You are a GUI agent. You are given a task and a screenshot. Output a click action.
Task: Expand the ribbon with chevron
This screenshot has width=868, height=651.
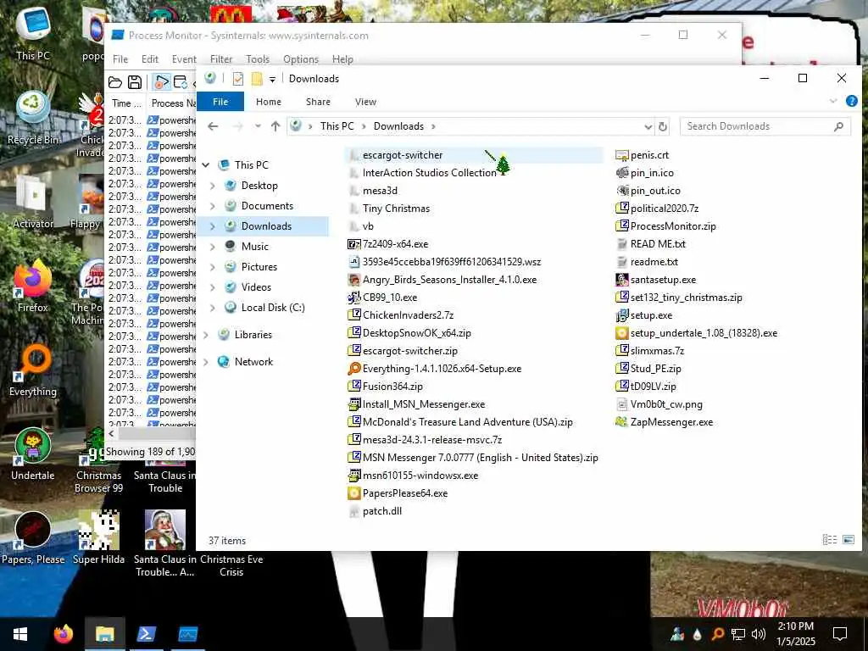tap(832, 102)
